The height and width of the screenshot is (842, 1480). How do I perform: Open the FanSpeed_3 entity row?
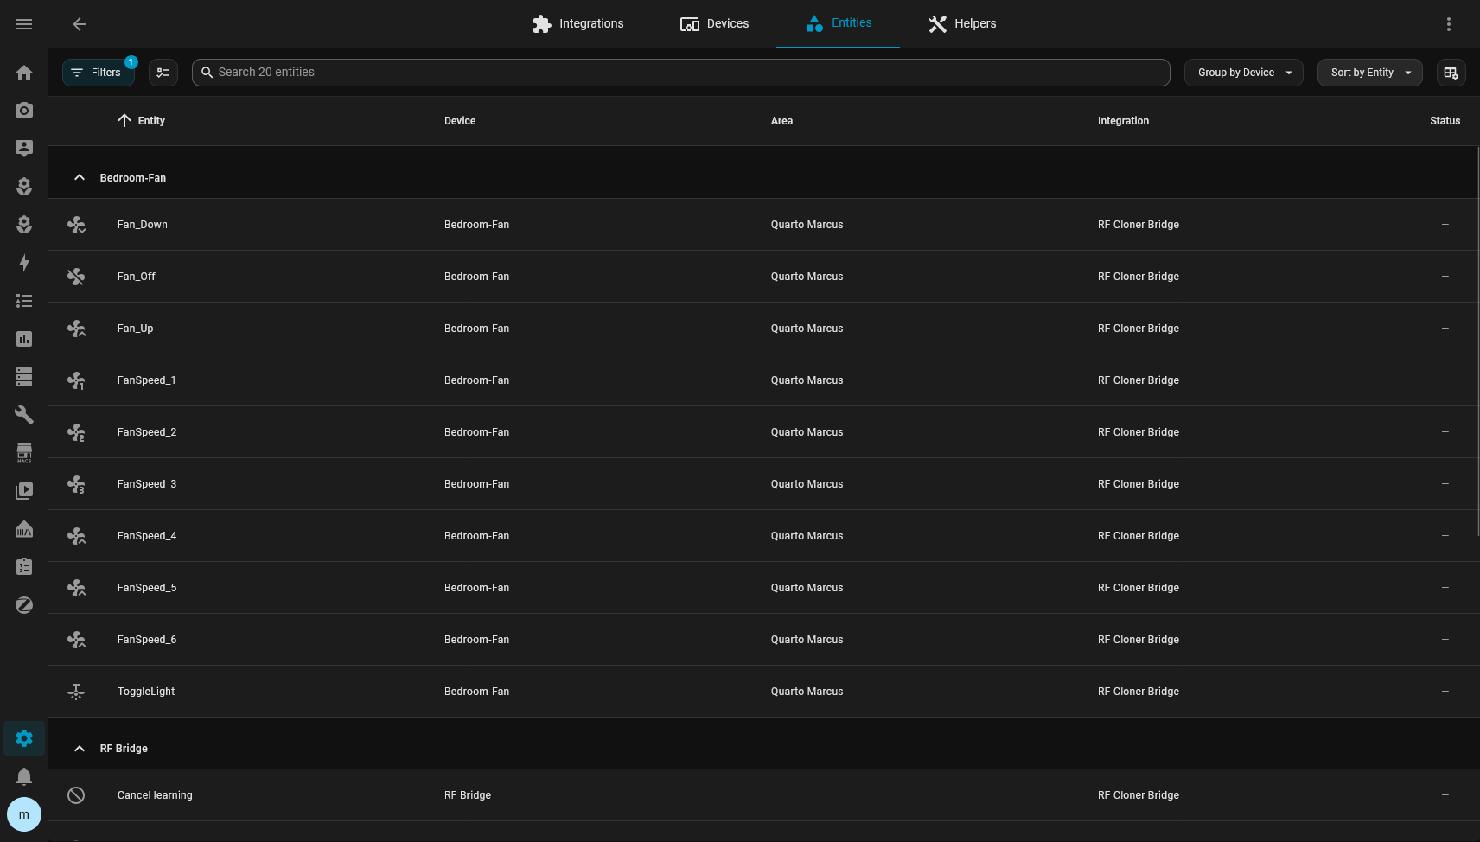(762, 484)
